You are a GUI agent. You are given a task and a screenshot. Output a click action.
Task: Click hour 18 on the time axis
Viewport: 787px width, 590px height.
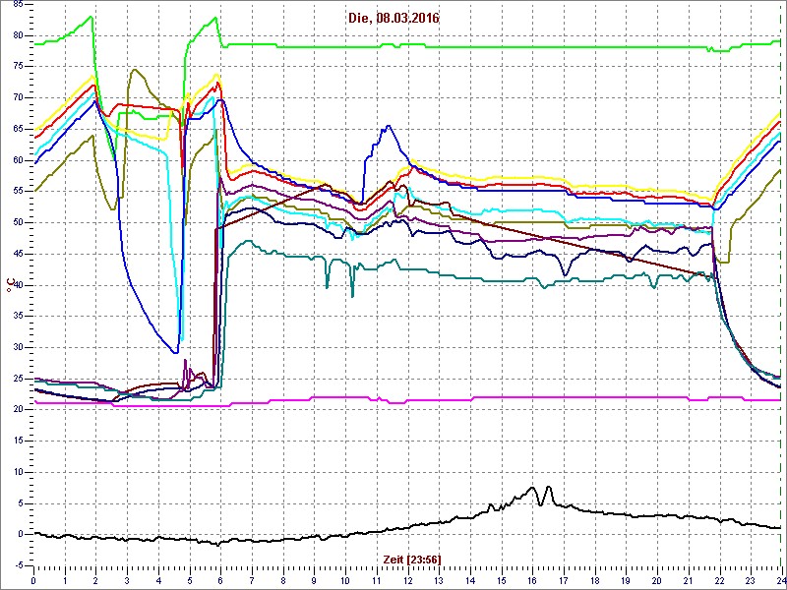(594, 580)
